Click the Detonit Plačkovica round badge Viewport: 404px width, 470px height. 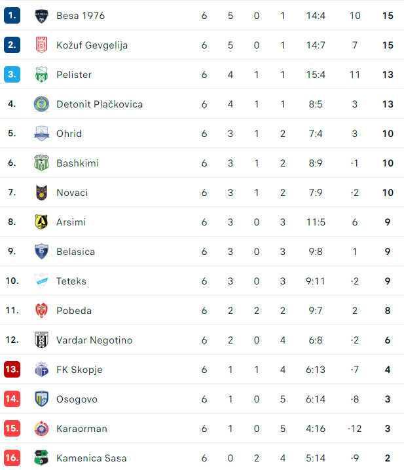point(41,104)
